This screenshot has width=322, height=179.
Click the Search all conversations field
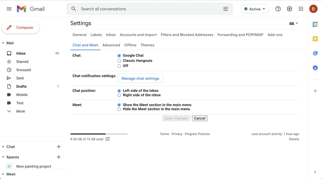pyautogui.click(x=149, y=9)
